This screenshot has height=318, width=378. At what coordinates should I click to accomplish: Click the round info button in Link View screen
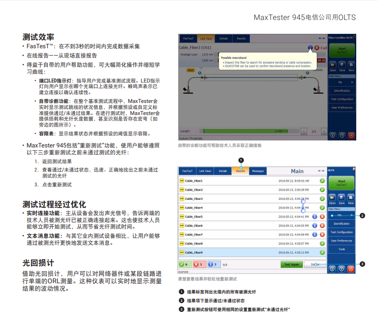pyautogui.click(x=333, y=136)
